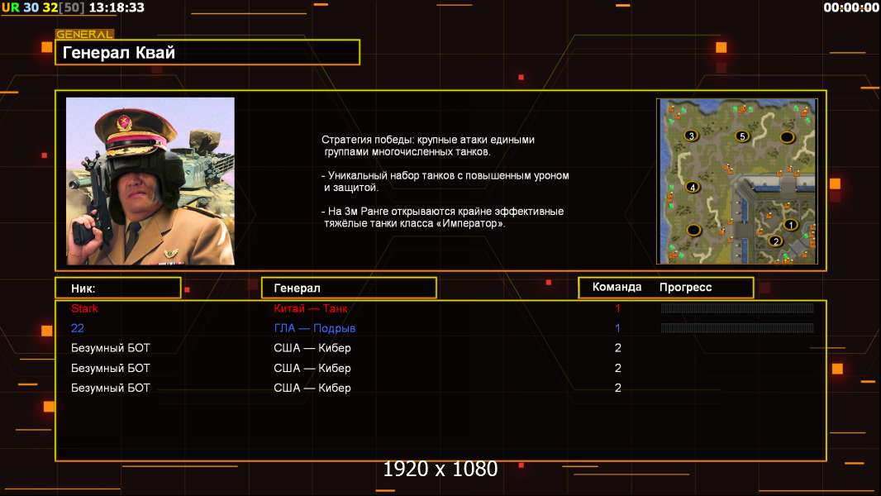Click the gray [50] counter
The image size is (881, 496).
pos(71,7)
